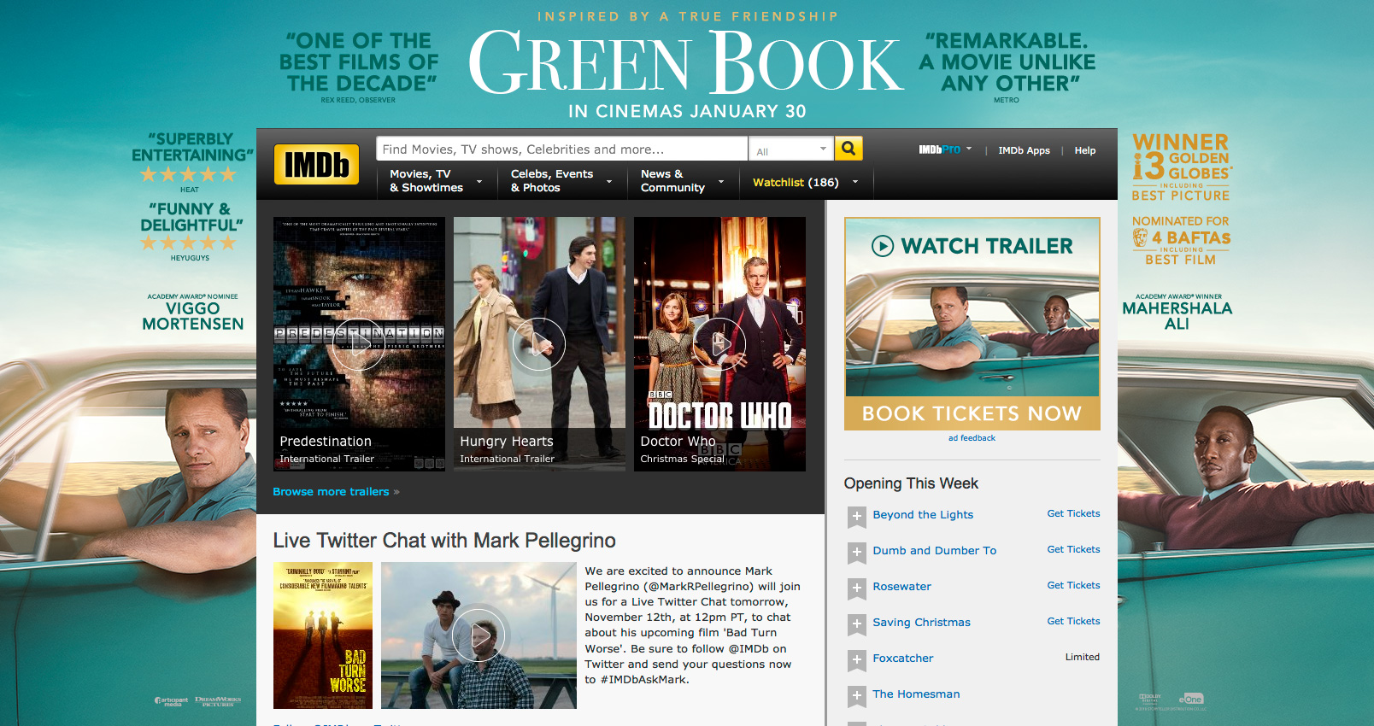1374x726 pixels.
Task: Open The Homesman title link
Action: (916, 694)
